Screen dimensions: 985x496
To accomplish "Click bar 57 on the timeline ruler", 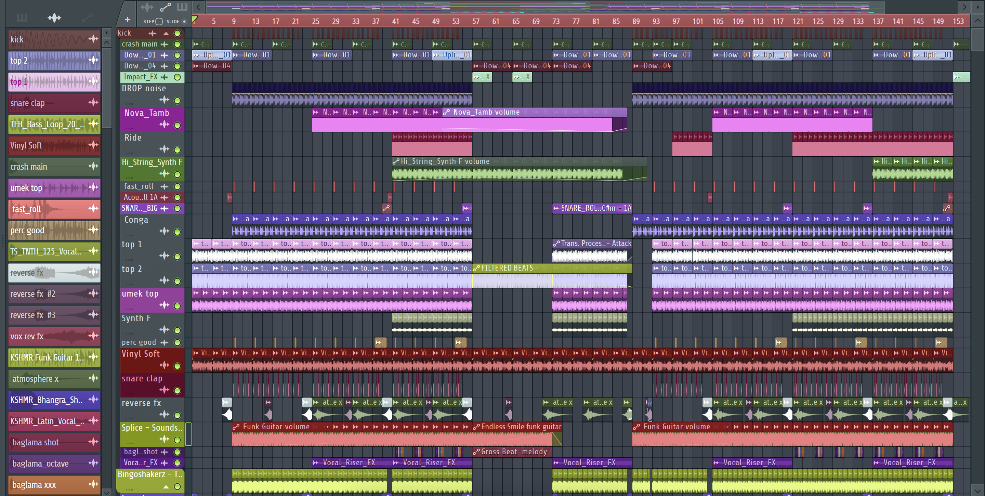I will [x=476, y=22].
